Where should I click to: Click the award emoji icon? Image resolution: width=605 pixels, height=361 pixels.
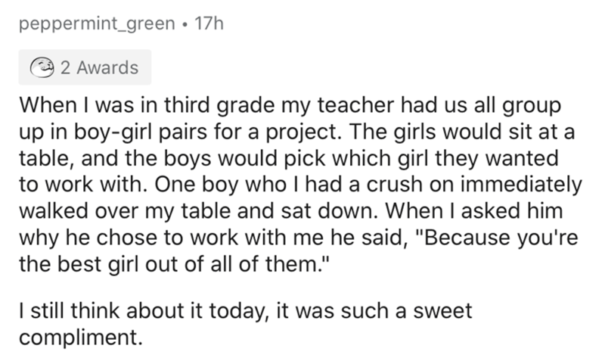45,67
